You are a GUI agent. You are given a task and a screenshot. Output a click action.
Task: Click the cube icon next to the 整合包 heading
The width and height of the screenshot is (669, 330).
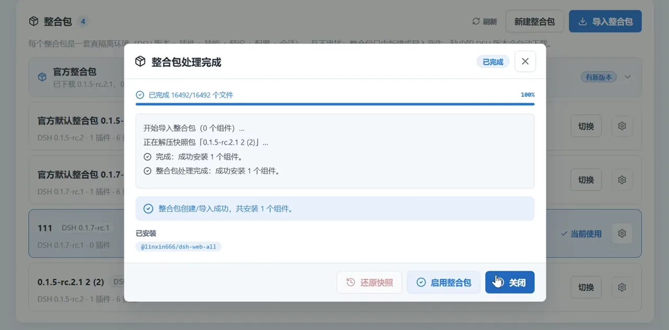pyautogui.click(x=33, y=21)
